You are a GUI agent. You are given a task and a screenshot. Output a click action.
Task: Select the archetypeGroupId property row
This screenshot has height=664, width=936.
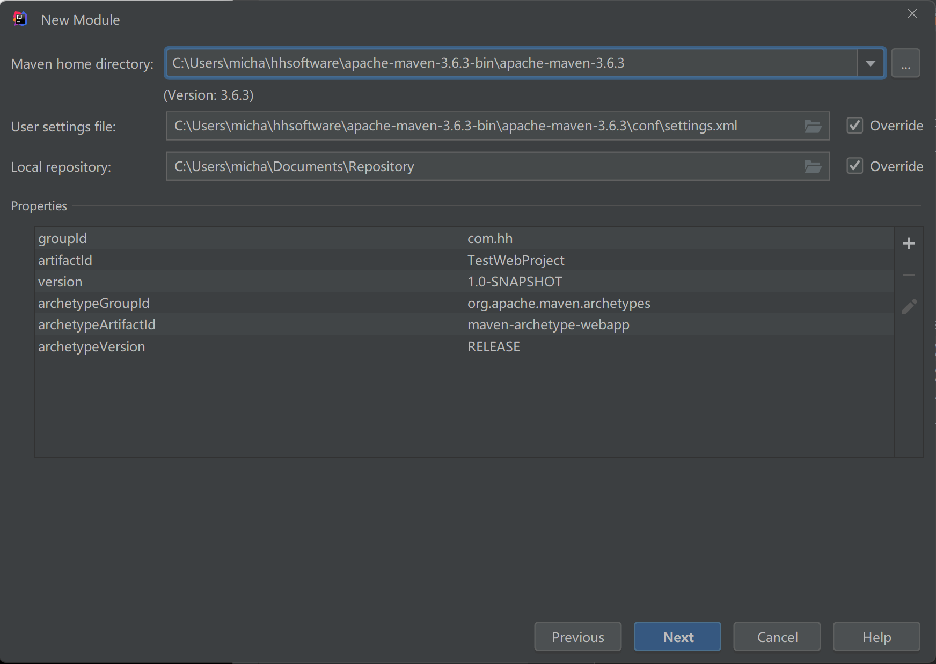click(464, 303)
